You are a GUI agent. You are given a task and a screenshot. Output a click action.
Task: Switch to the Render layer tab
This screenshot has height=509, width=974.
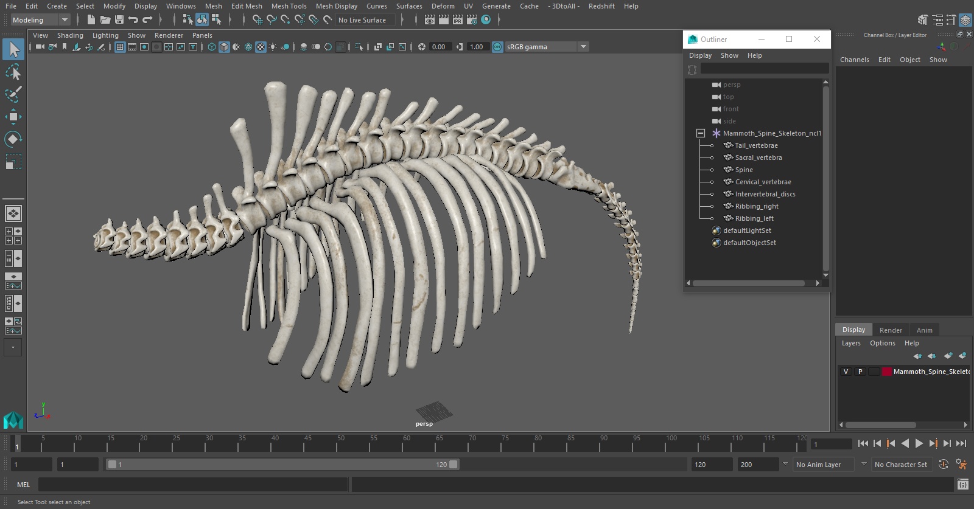(x=891, y=330)
